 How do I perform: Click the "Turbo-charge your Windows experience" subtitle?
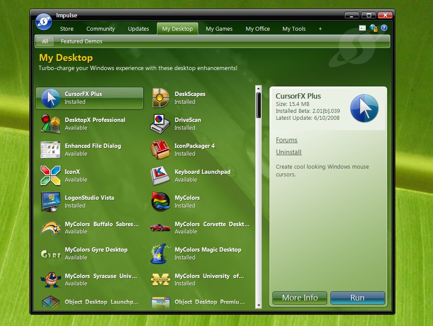(x=138, y=68)
